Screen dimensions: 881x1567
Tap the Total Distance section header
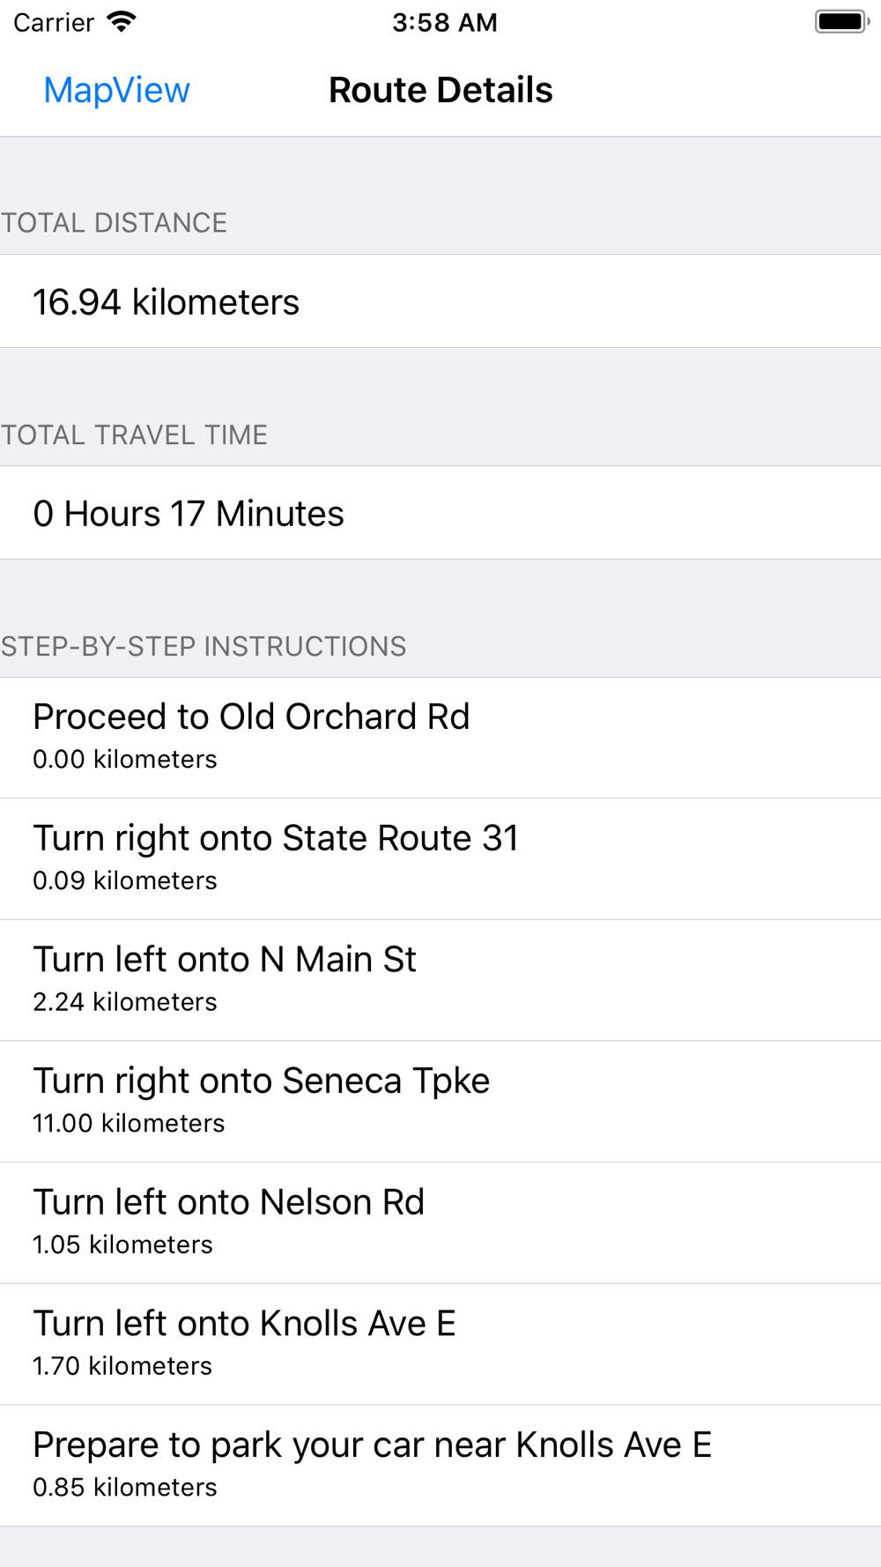(x=114, y=222)
